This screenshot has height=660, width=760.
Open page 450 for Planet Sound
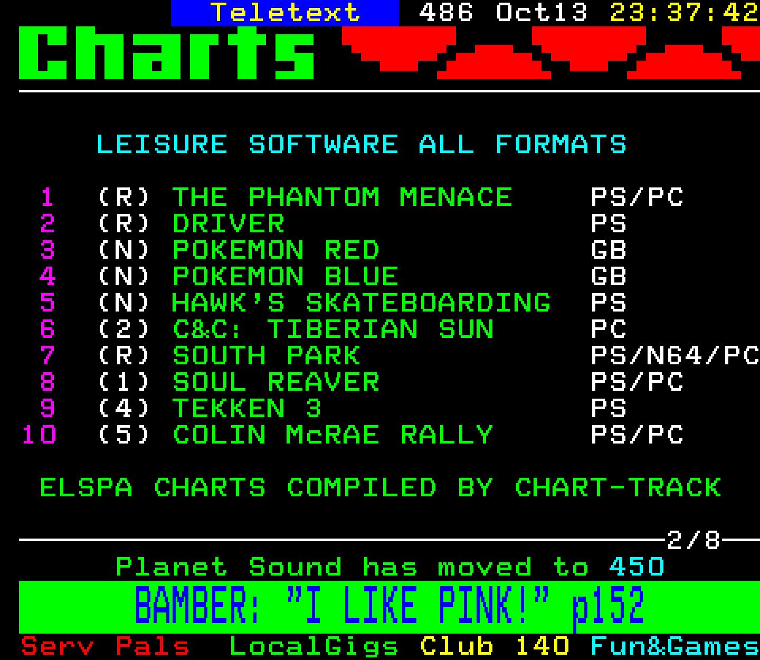pos(636,567)
